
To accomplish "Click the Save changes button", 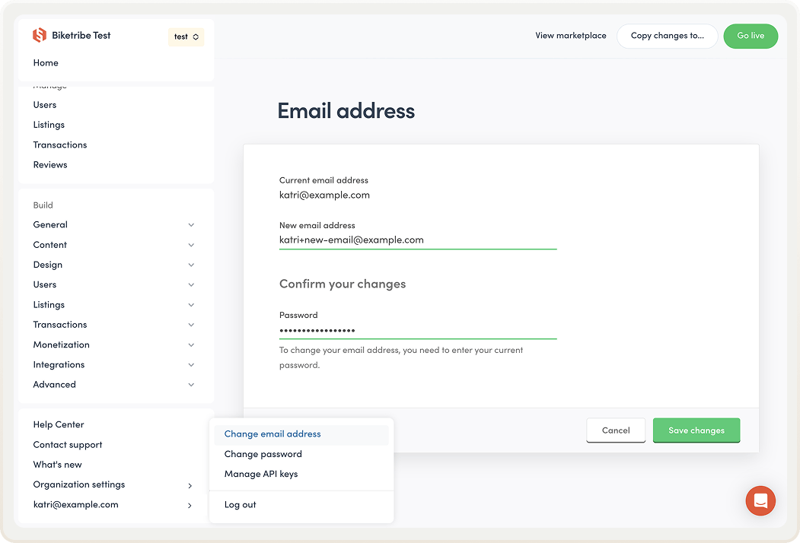I will (696, 430).
